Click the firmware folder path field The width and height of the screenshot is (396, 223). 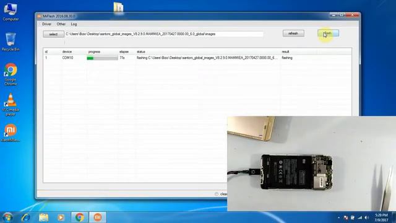coord(164,34)
